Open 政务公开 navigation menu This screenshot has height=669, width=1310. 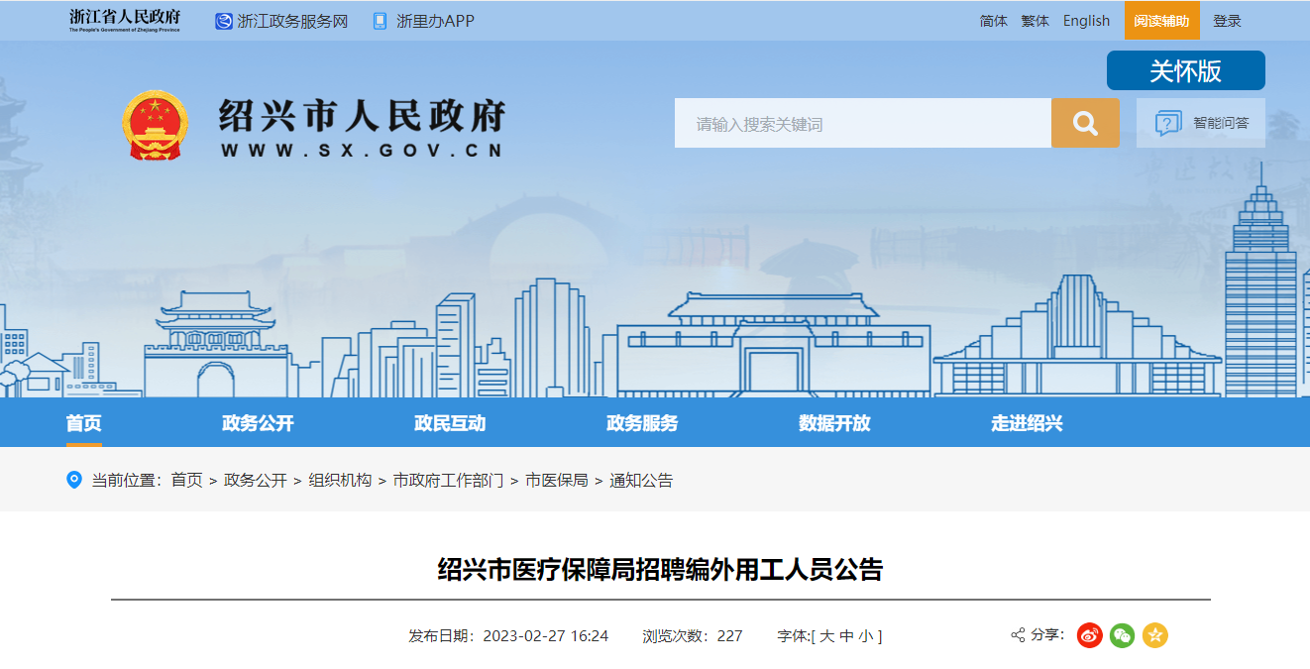click(258, 423)
